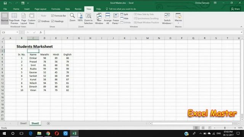Open Opera browser from taskbar

(57, 134)
